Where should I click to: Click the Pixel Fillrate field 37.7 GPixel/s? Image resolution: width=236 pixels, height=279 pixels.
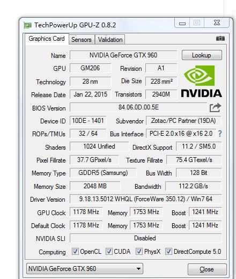[94, 159]
